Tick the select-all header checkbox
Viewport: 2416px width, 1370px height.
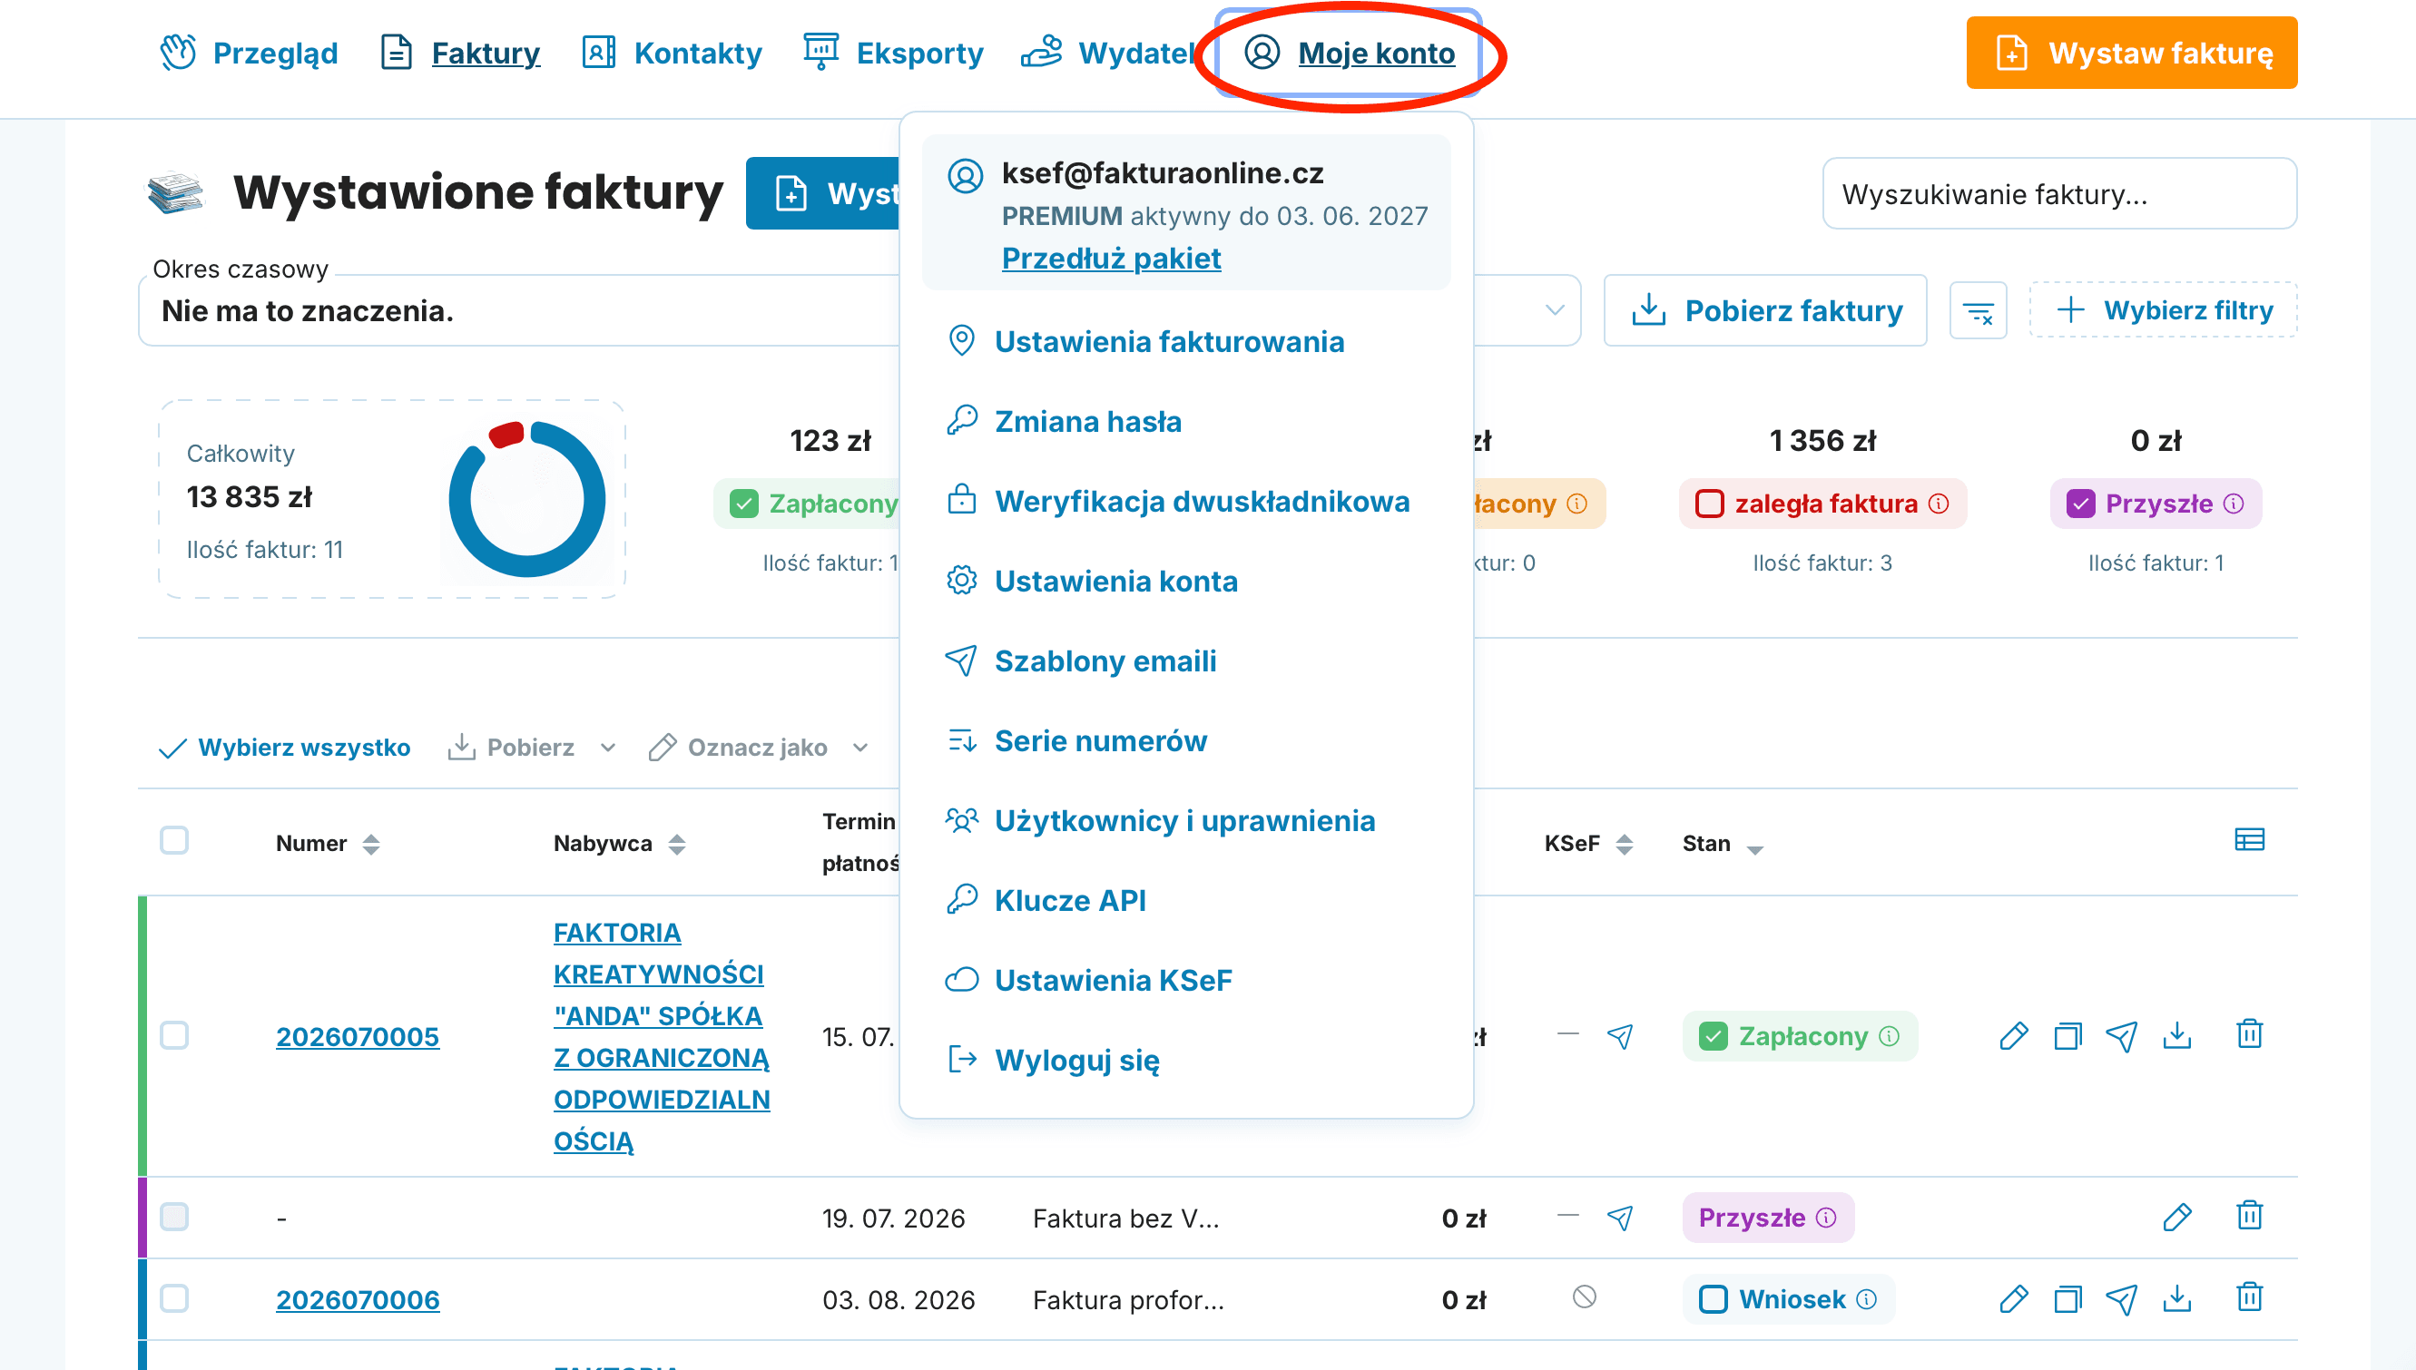click(x=174, y=840)
